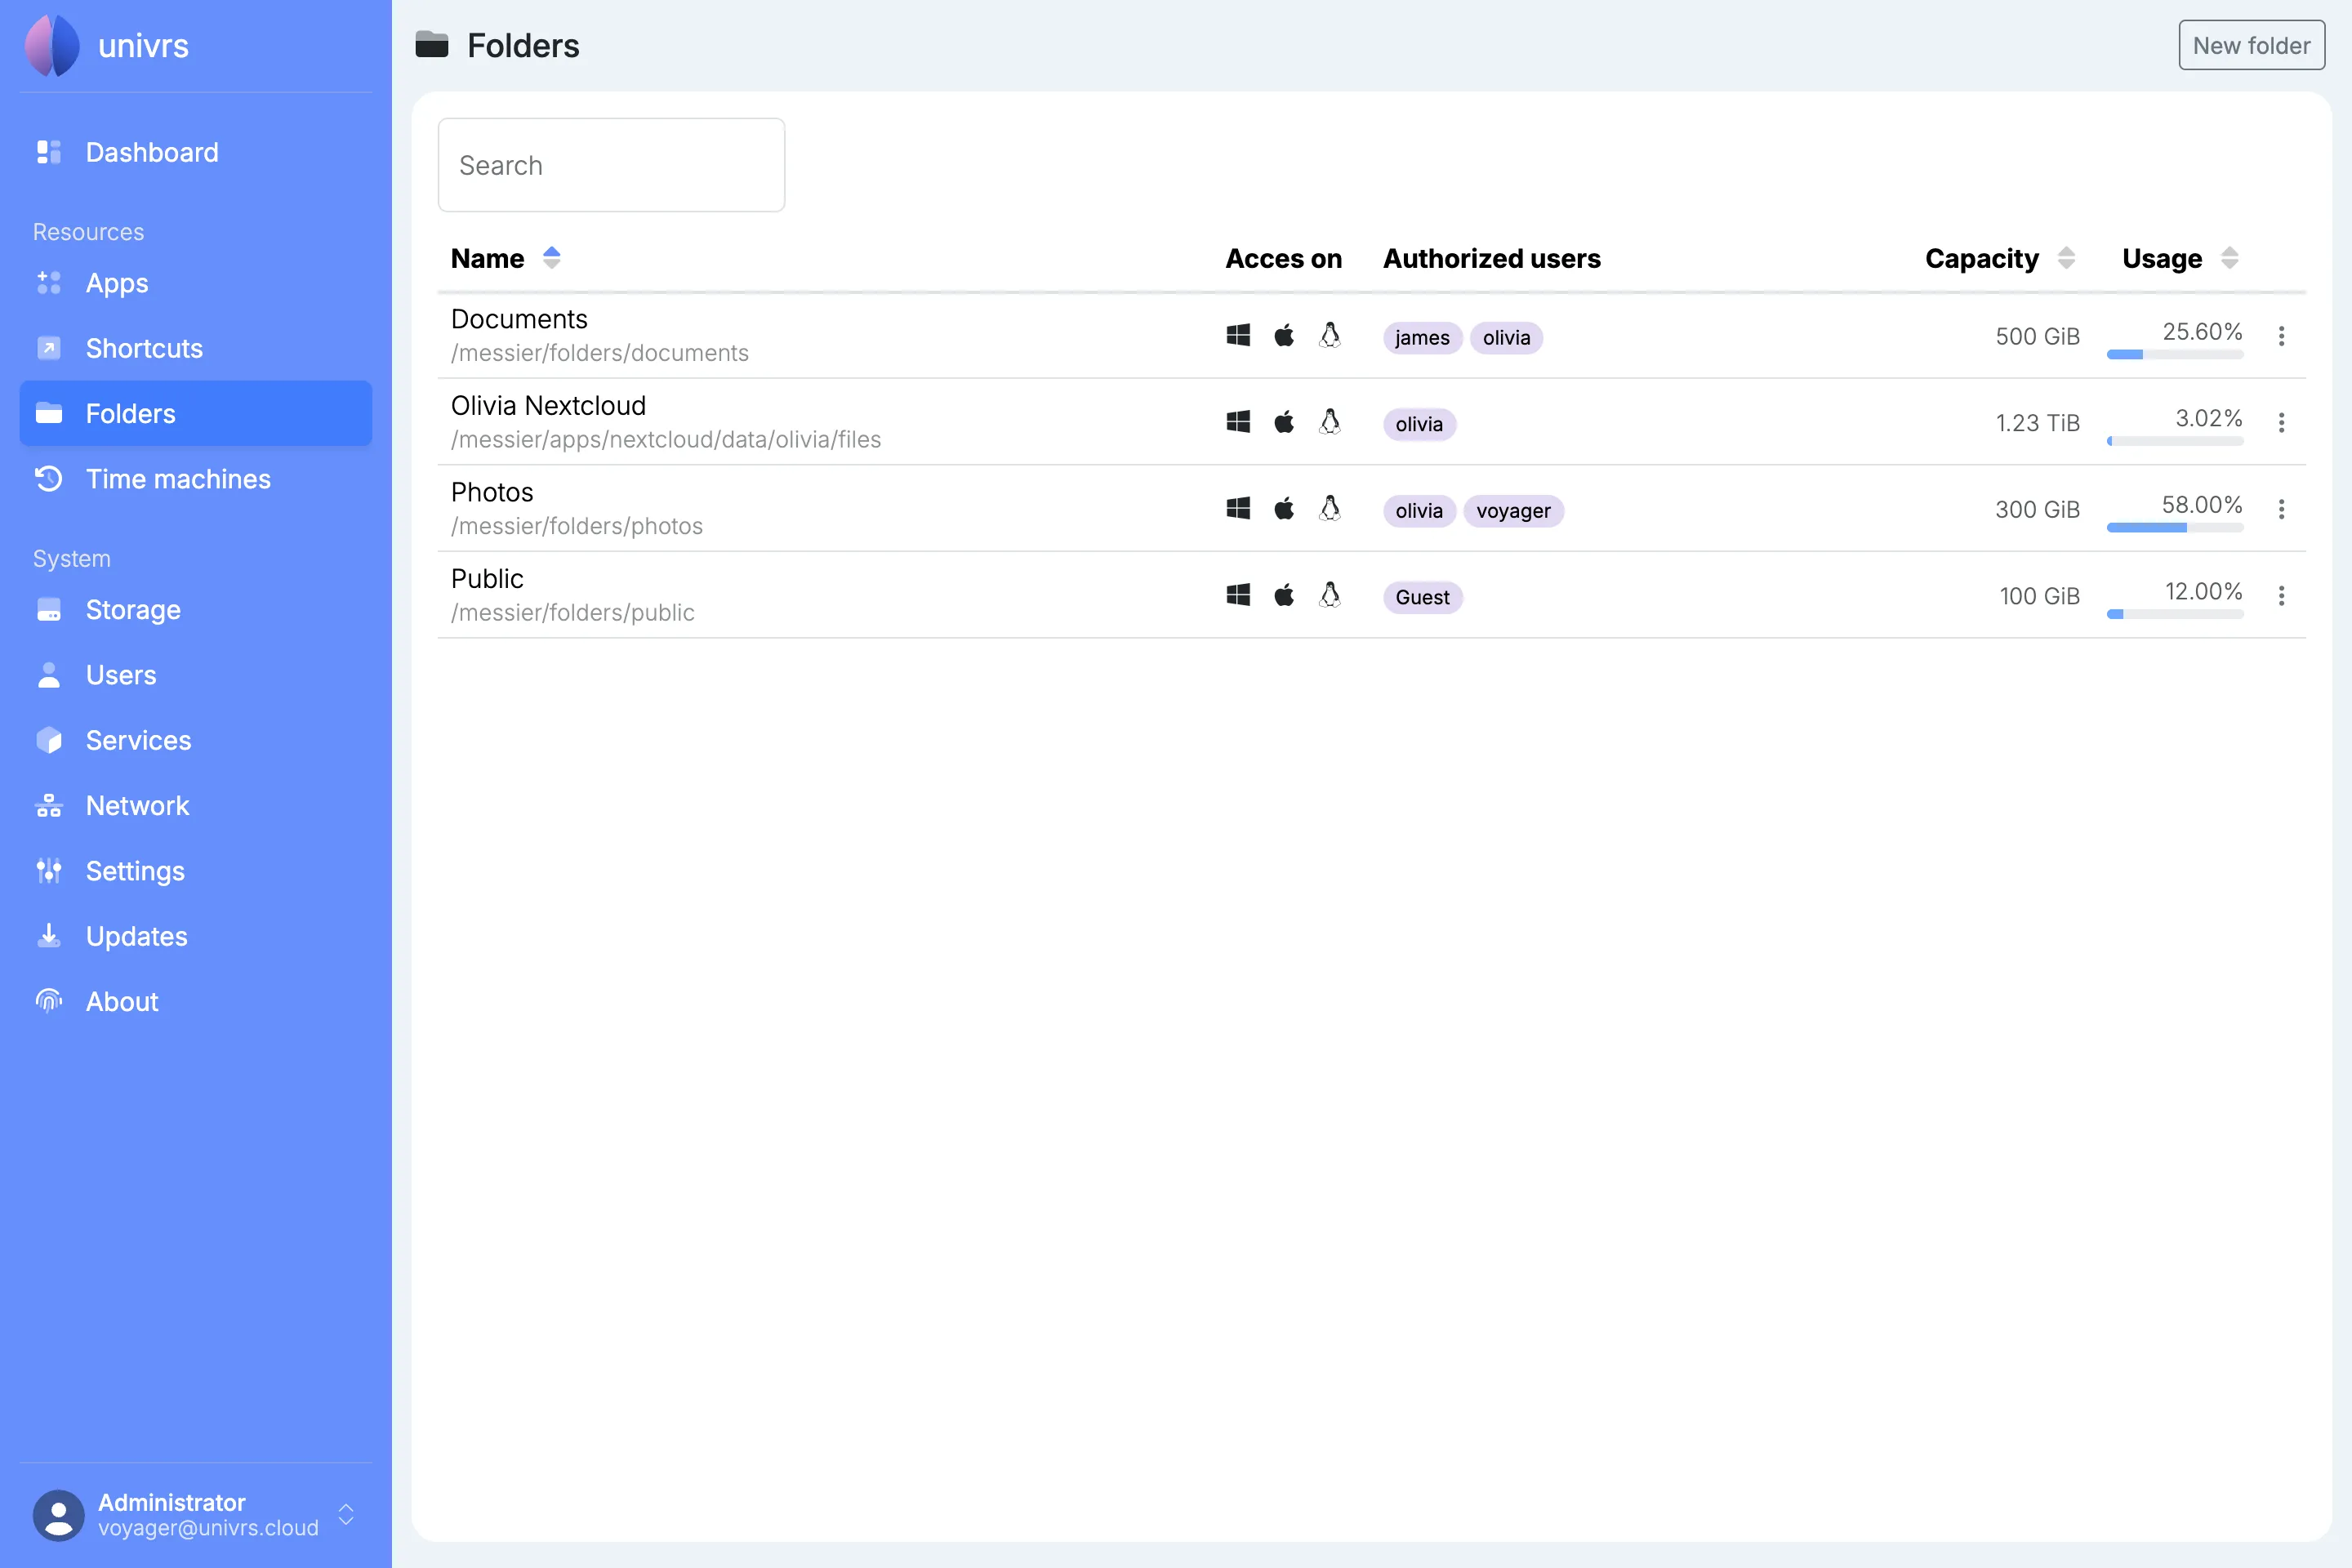
Task: Select the Olivia Nextcloud folder name
Action: tap(548, 405)
